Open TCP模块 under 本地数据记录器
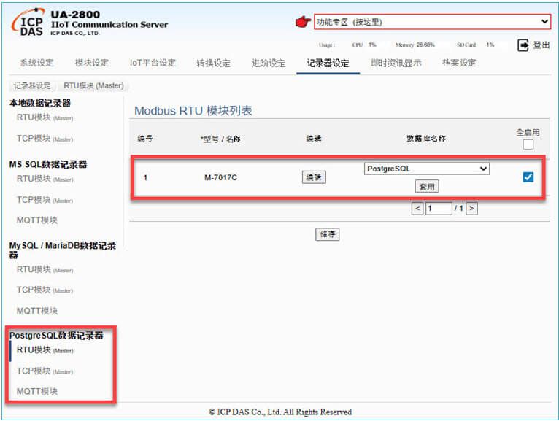 45,139
